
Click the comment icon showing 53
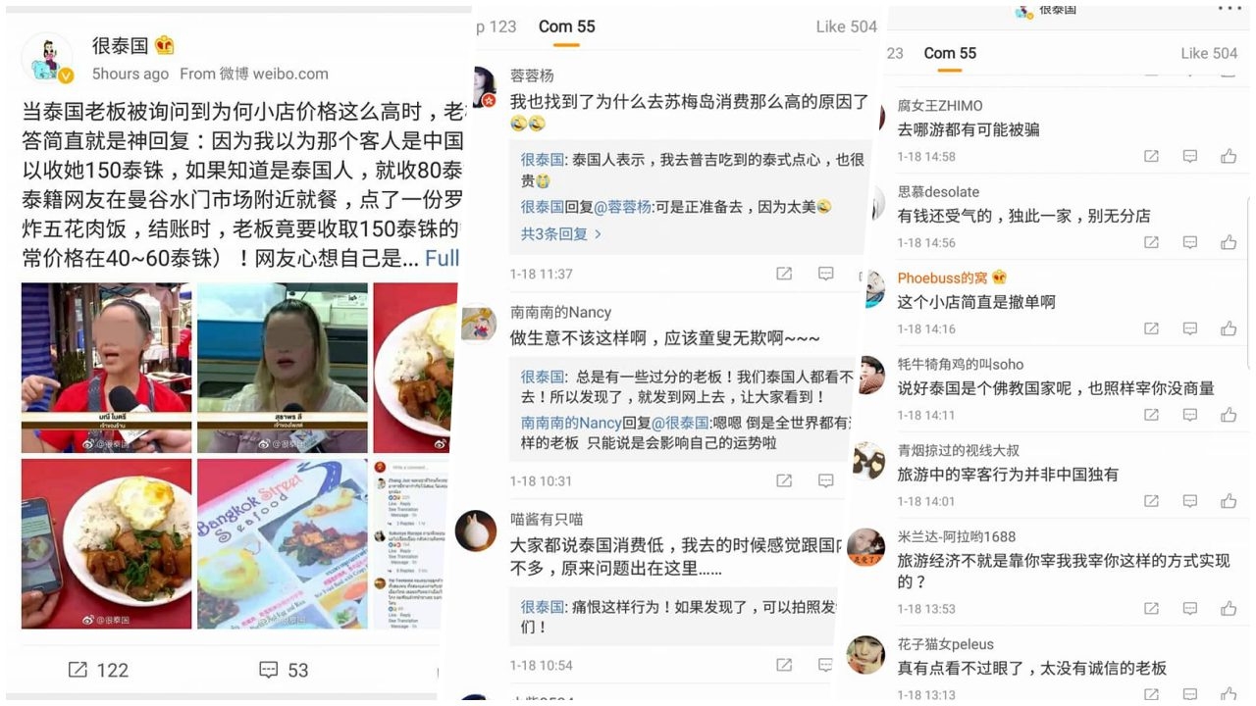coord(269,670)
